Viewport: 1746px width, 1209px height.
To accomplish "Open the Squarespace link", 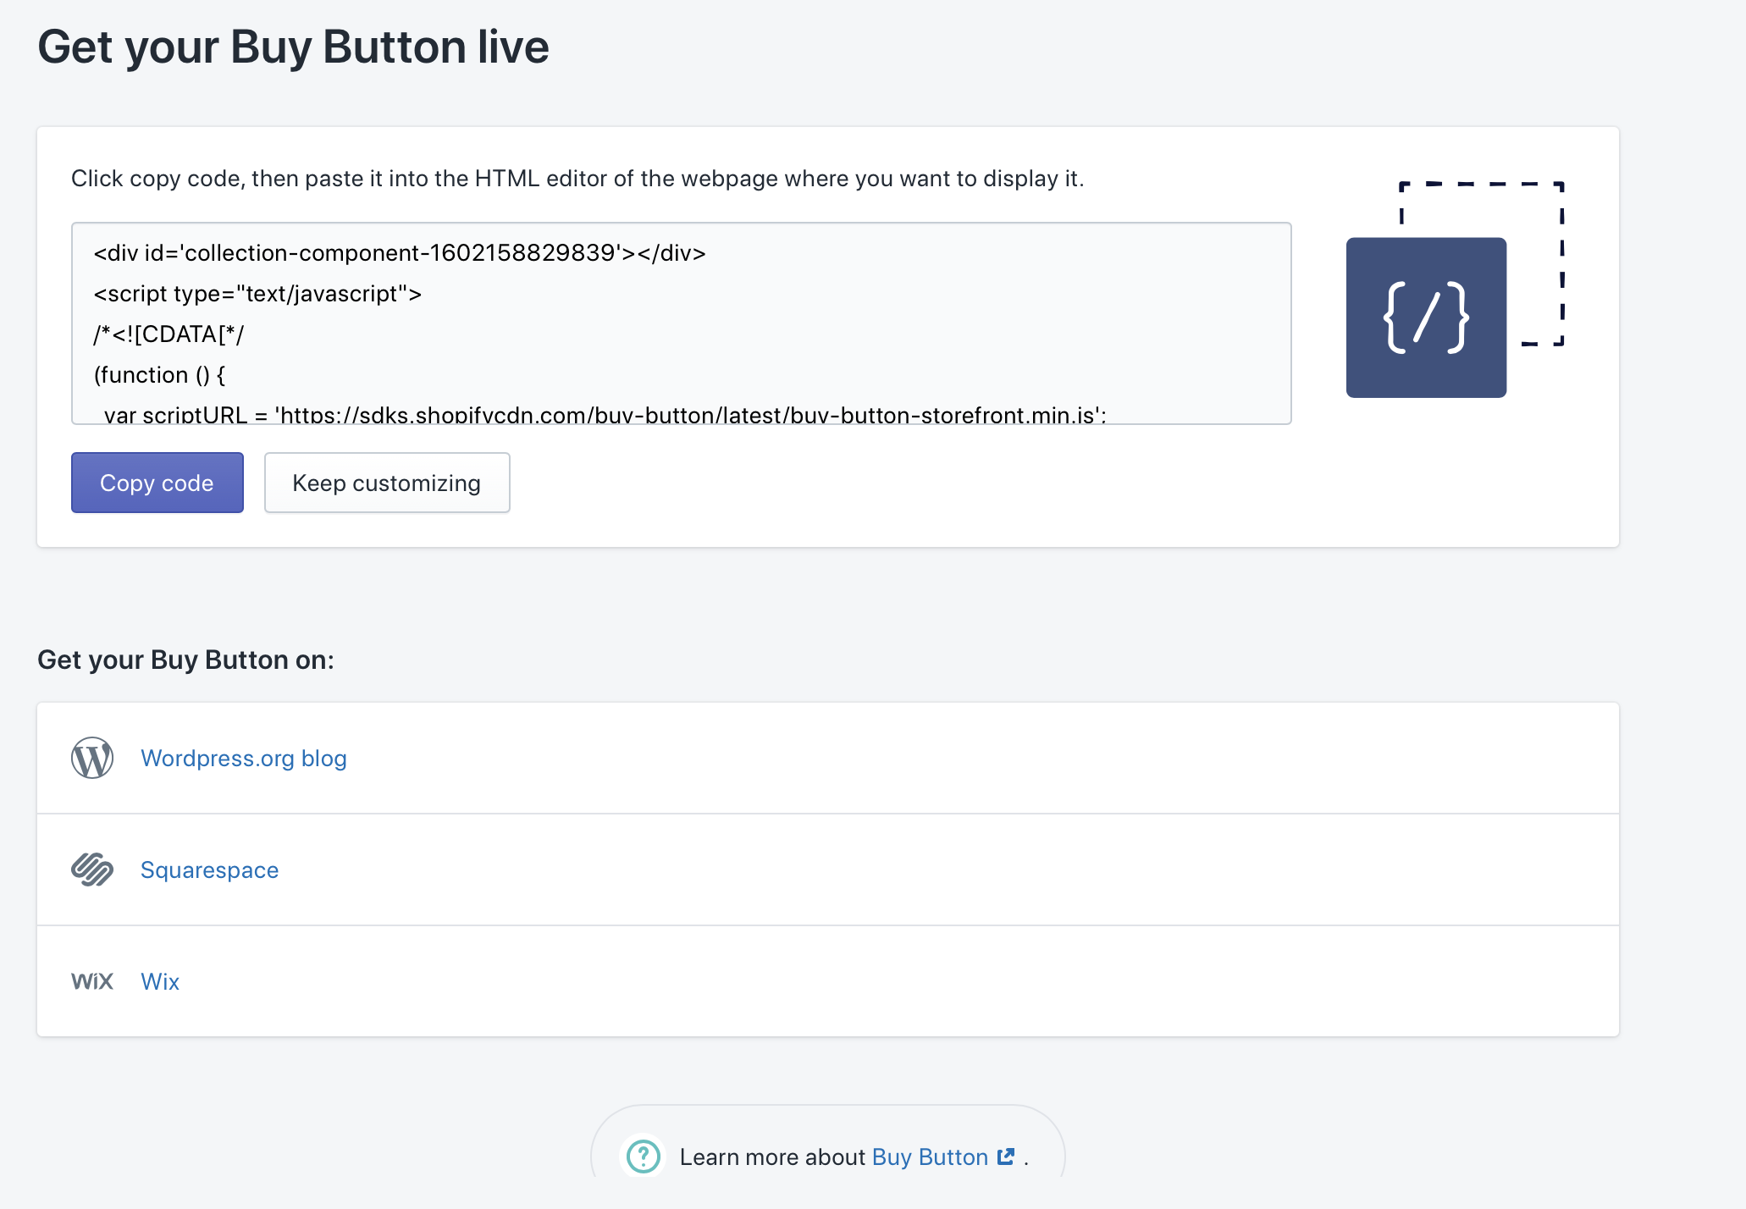I will pos(209,869).
